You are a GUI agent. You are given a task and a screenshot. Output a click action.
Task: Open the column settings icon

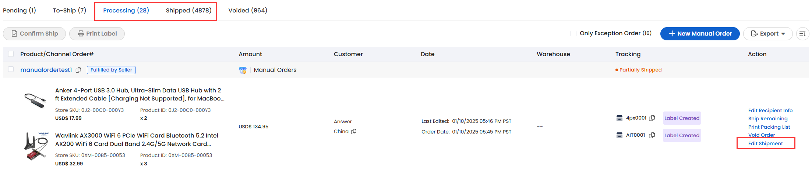coord(802,34)
